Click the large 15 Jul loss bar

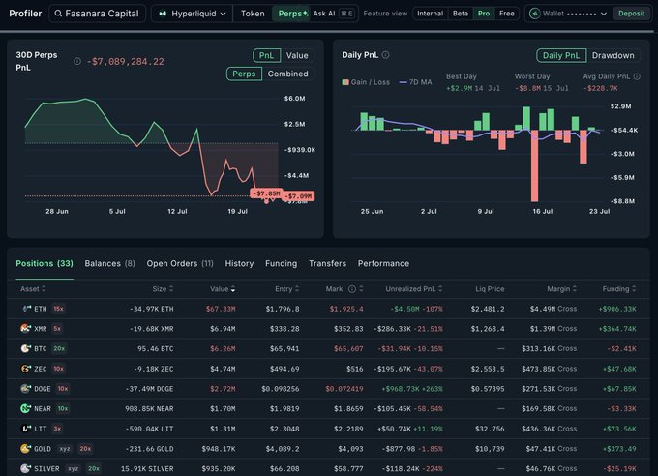(534, 165)
